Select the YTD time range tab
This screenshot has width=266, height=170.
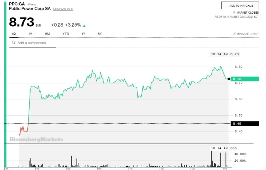pyautogui.click(x=66, y=34)
